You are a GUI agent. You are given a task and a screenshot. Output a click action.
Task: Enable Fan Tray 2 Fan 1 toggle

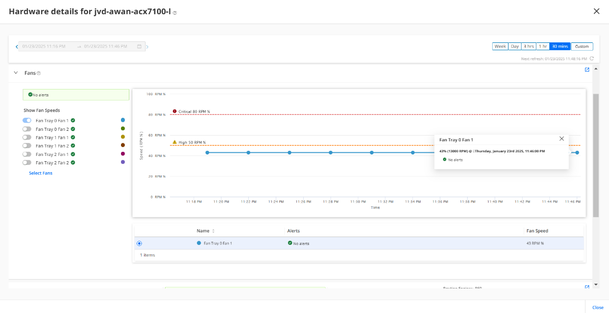point(27,154)
